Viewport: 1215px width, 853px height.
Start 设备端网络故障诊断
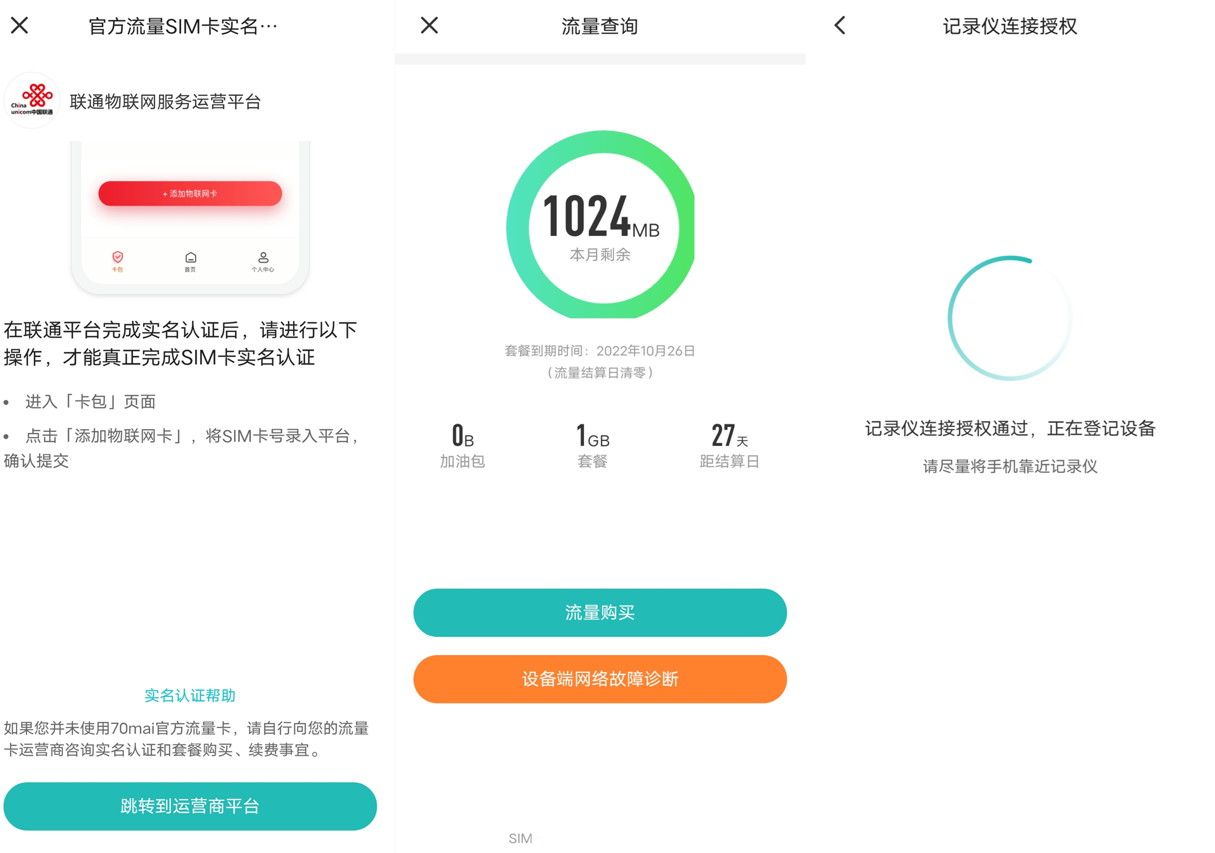coord(600,679)
